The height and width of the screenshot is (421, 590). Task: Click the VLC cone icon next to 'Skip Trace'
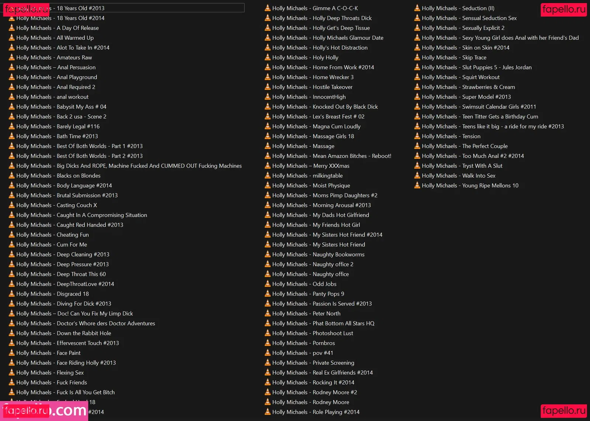(417, 57)
